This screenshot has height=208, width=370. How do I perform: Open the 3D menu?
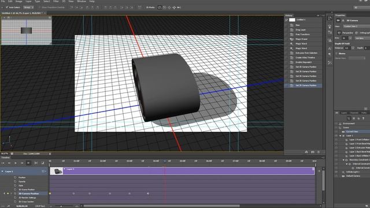pyautogui.click(x=64, y=1)
